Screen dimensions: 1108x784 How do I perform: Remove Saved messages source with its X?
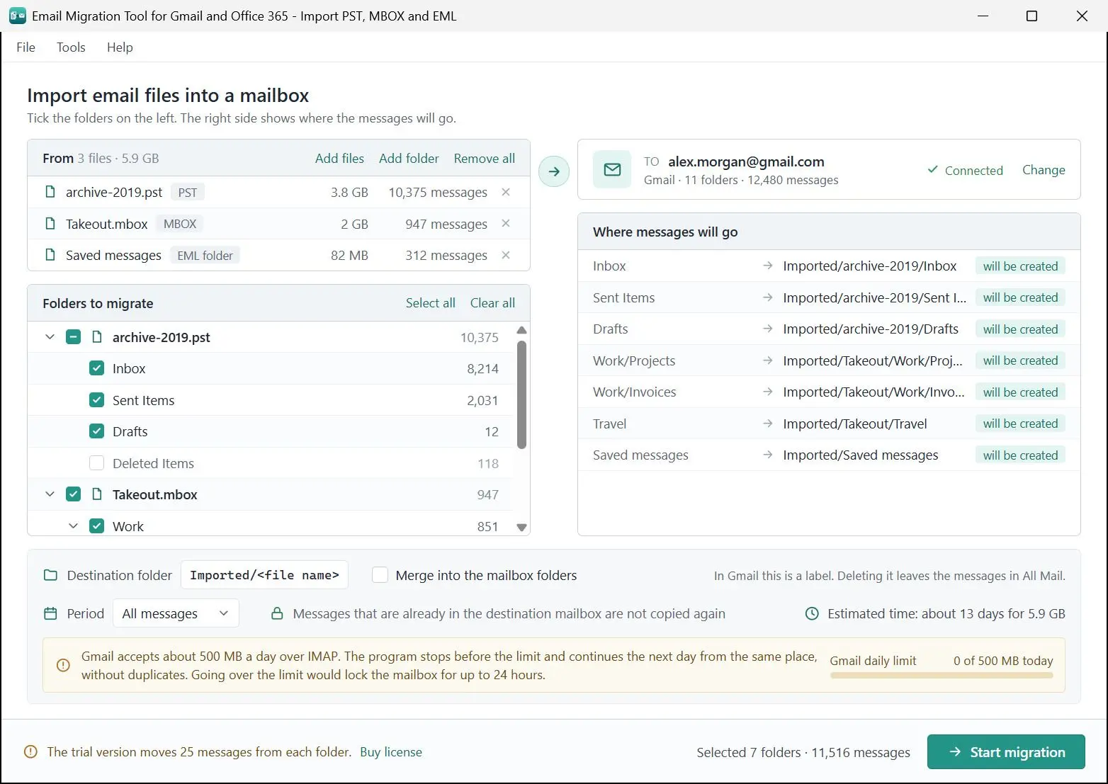[x=506, y=255]
